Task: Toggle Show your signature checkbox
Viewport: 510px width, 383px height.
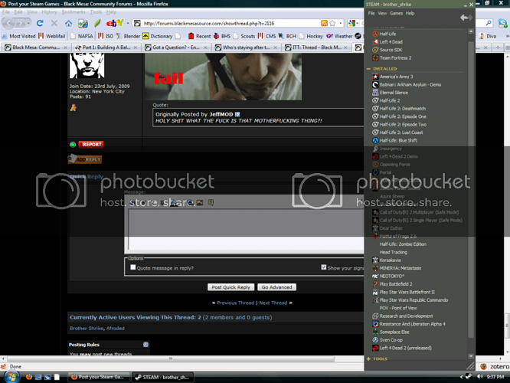Action: tap(324, 267)
